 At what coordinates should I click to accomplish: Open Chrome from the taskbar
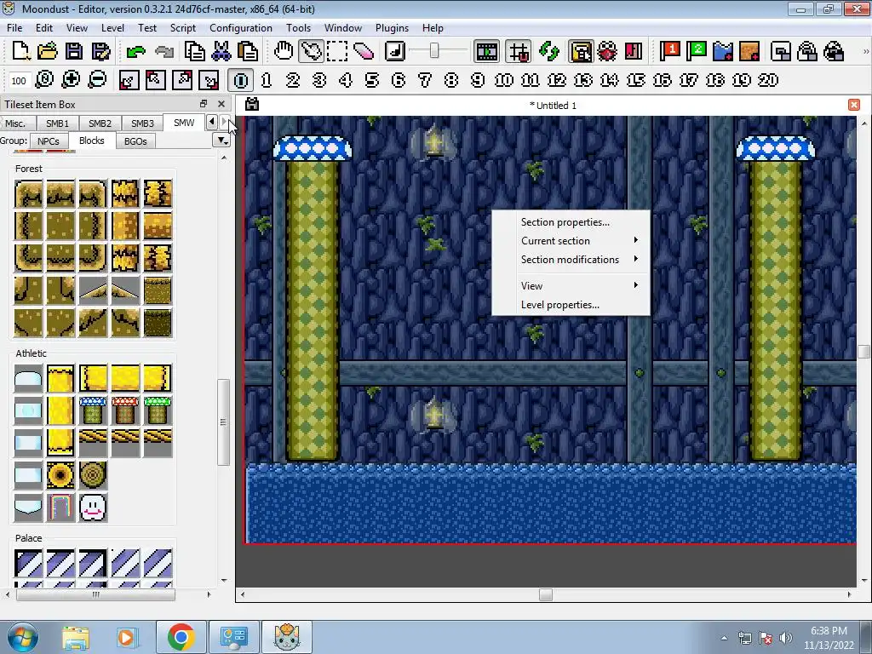(181, 637)
